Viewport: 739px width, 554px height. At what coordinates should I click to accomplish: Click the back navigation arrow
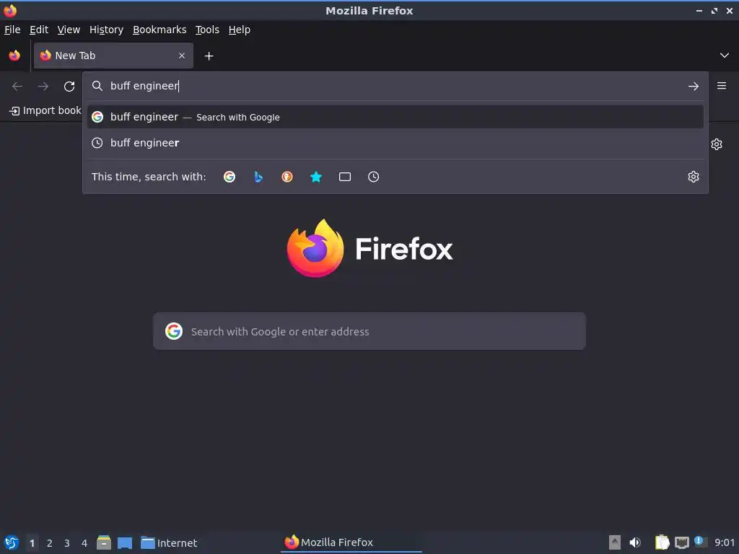[x=17, y=87]
